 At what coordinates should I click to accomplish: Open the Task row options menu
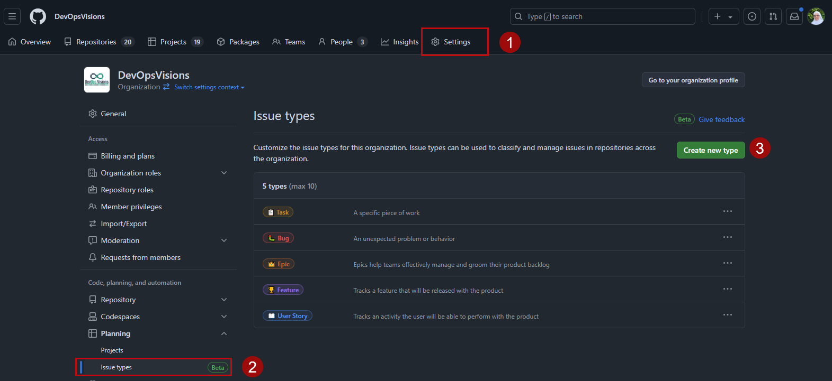[728, 211]
